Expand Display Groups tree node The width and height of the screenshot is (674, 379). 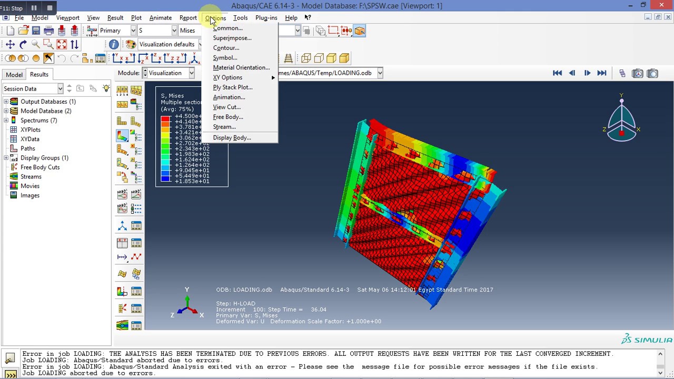[6, 158]
